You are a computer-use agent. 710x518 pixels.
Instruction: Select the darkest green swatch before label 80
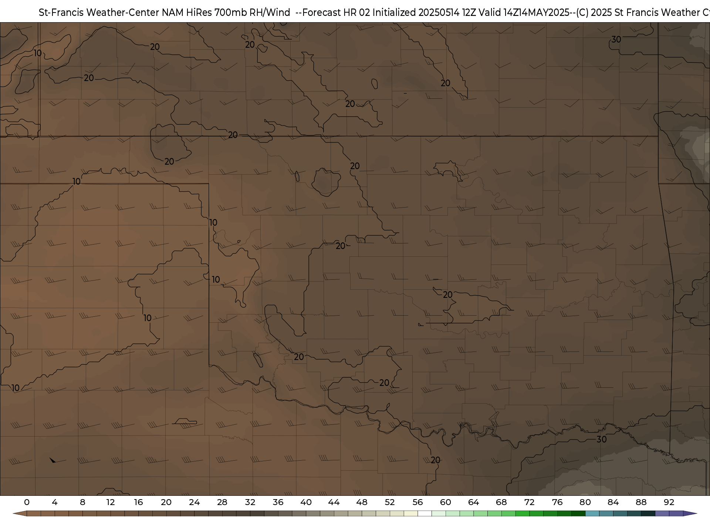coord(578,514)
